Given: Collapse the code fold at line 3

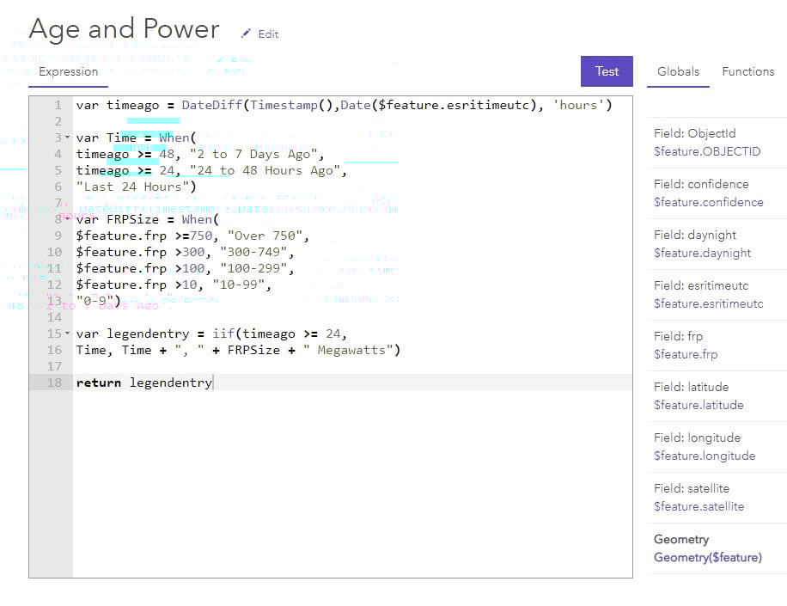Looking at the screenshot, I should 67,138.
